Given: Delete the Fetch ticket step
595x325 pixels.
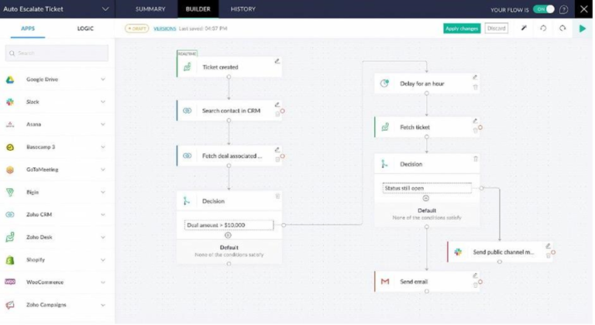Looking at the screenshot, I should [475, 131].
